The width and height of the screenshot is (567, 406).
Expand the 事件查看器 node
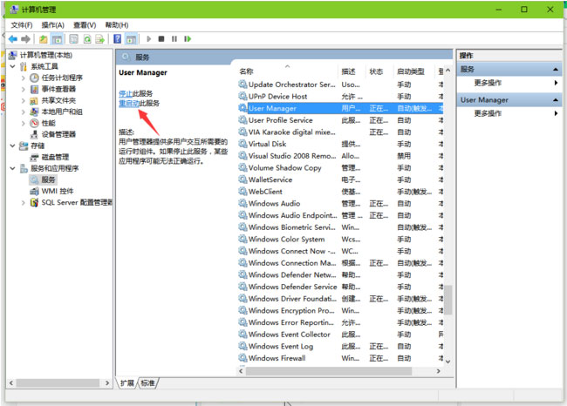(x=24, y=89)
